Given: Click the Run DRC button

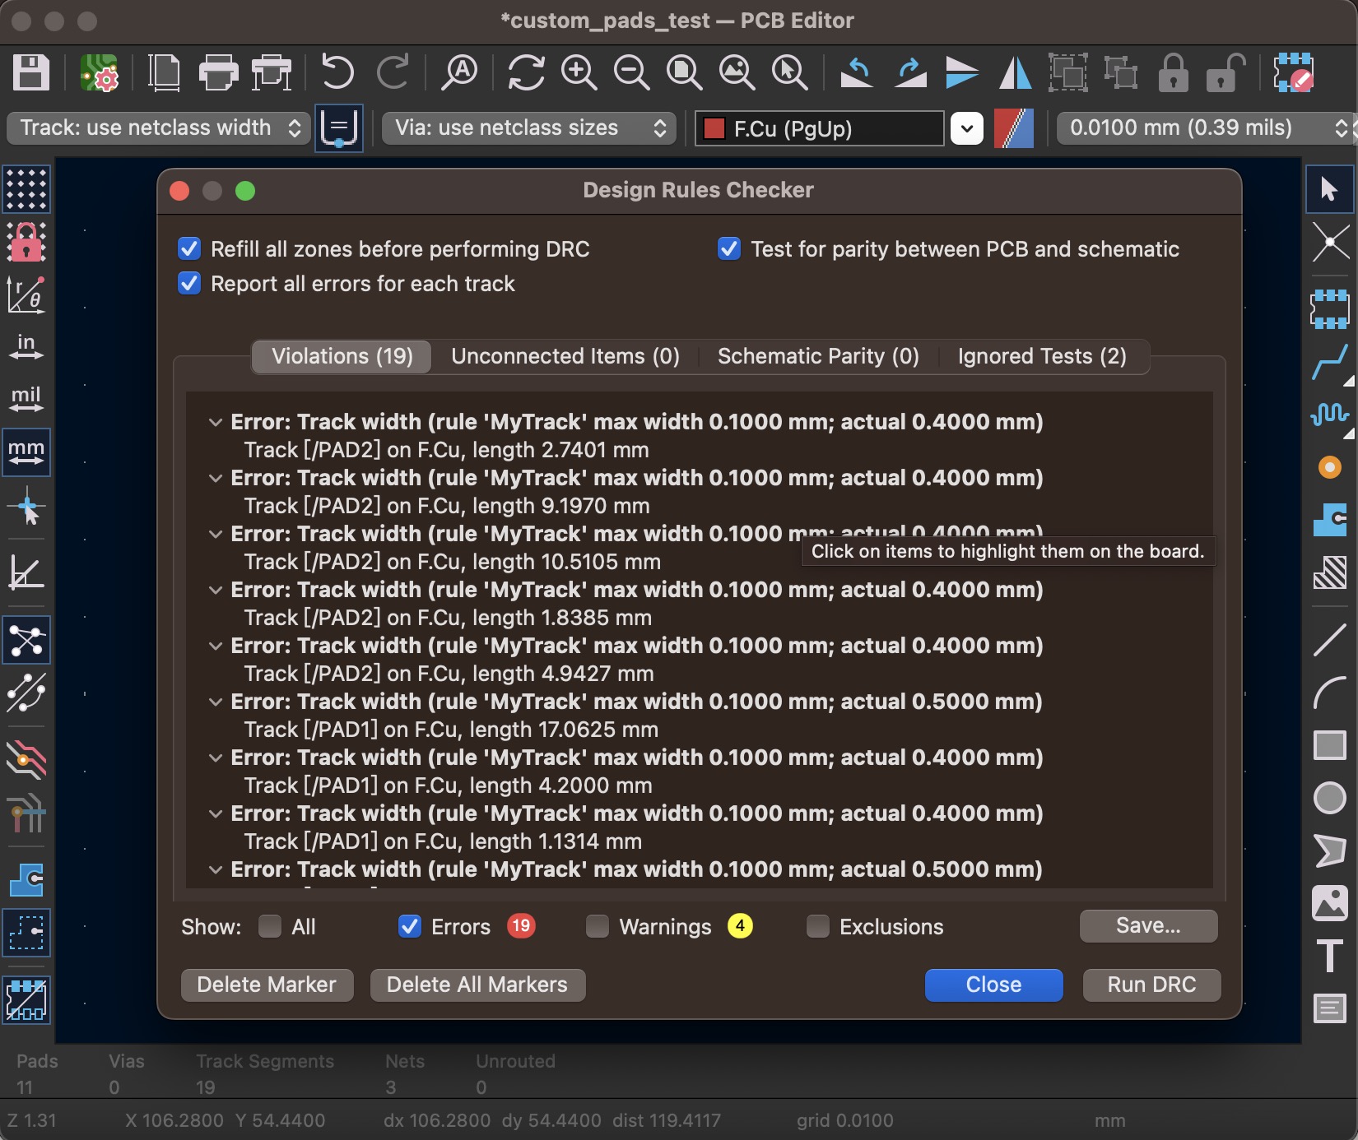Looking at the screenshot, I should (1151, 985).
